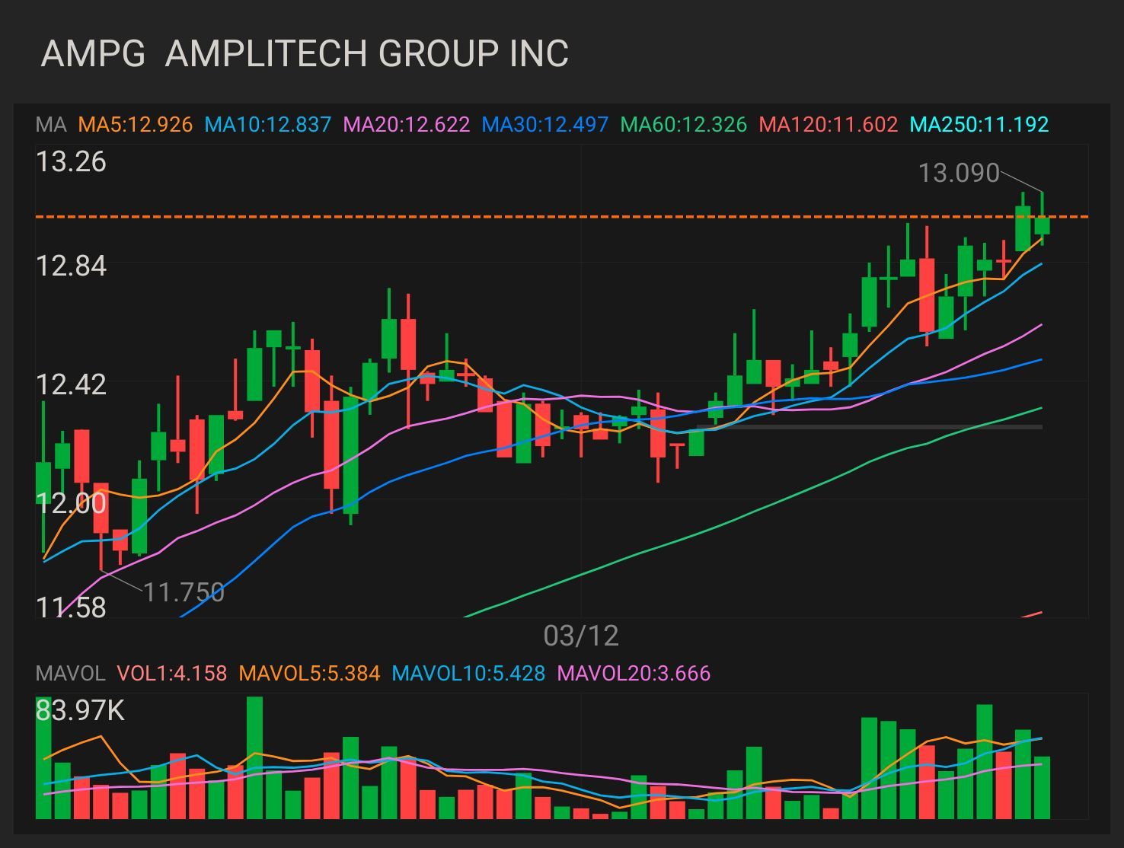1124x848 pixels.
Task: Click the orange dashed current price line
Action: [562, 217]
